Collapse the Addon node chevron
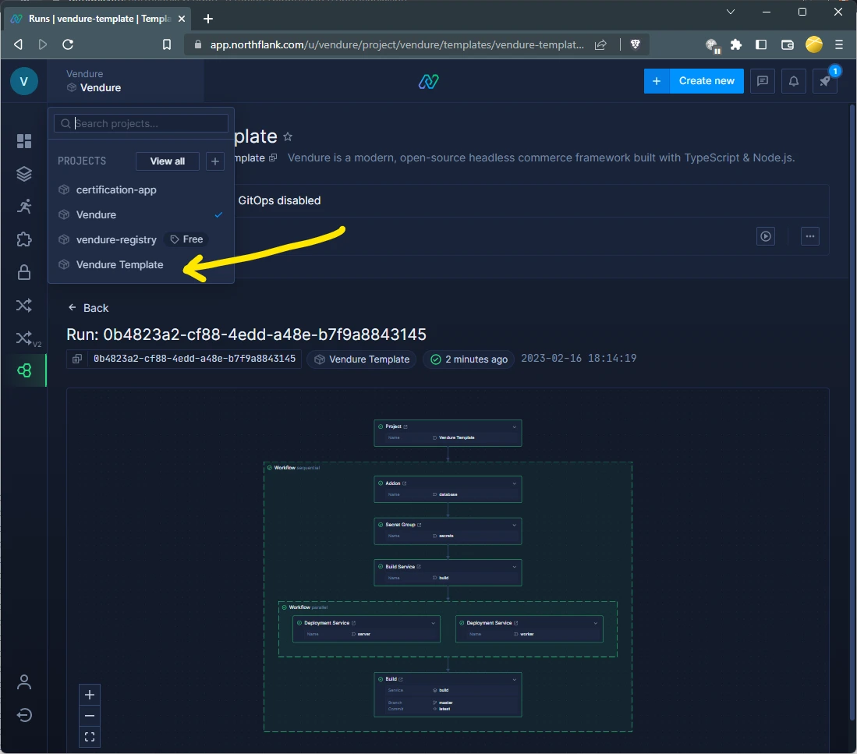This screenshot has height=754, width=857. [x=514, y=483]
